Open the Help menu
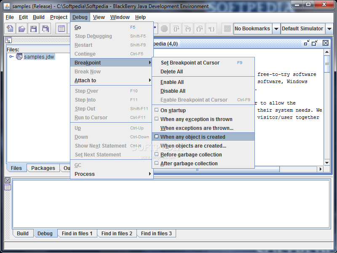The width and height of the screenshot is (337, 253). coord(140,17)
